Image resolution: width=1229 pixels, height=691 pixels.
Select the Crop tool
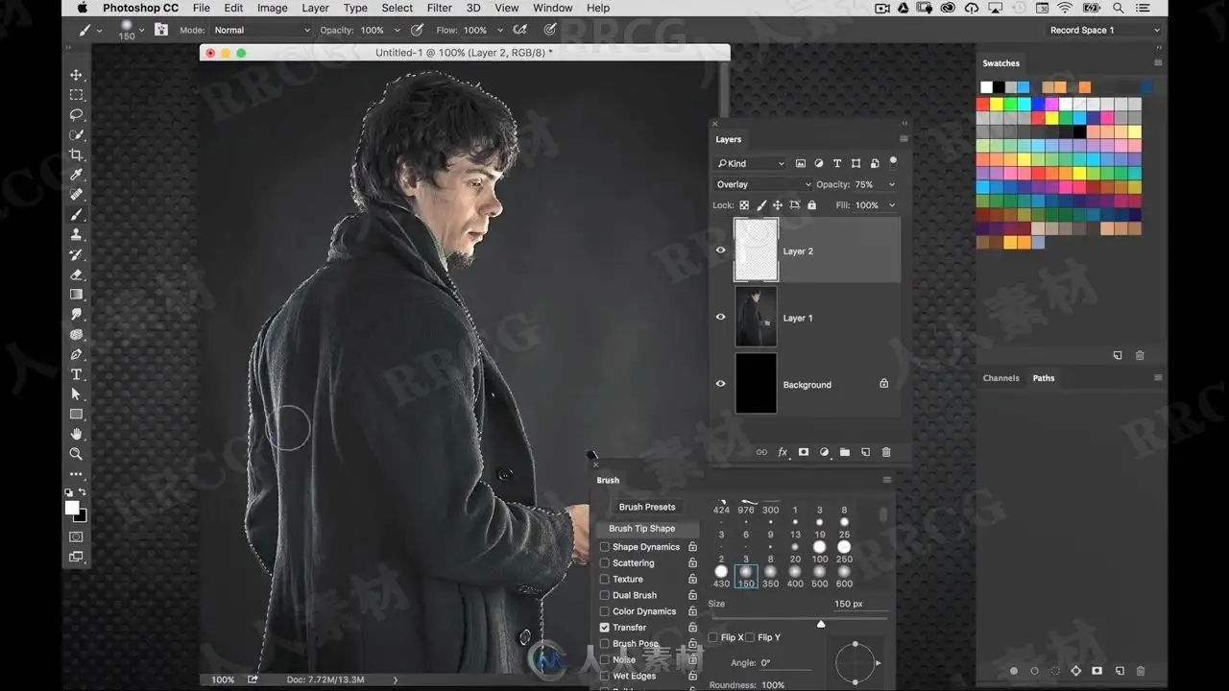[77, 155]
